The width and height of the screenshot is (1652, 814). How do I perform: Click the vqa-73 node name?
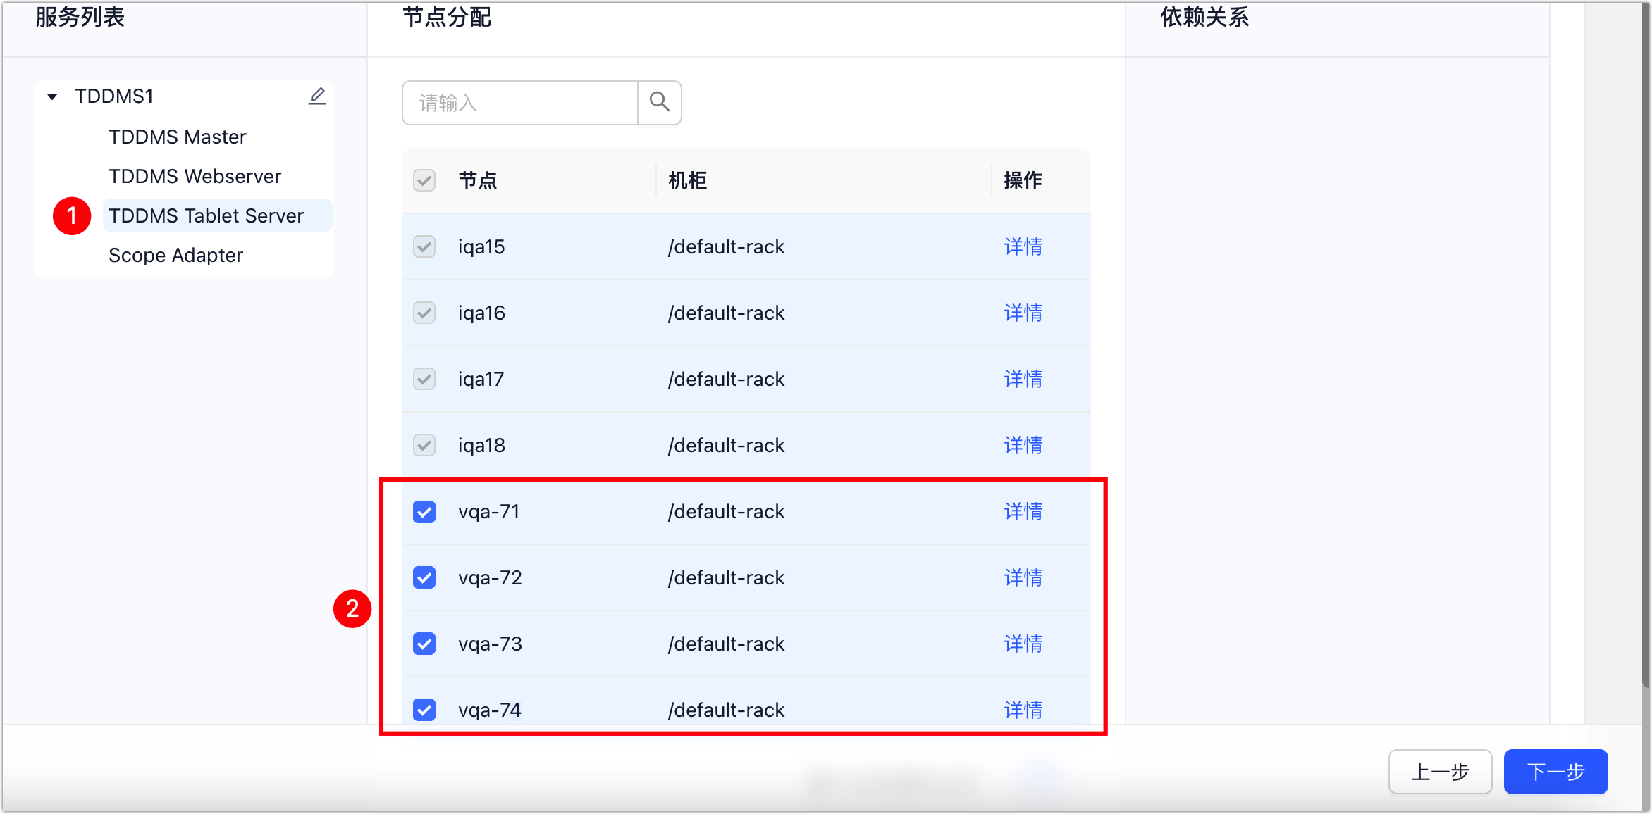[x=490, y=644]
